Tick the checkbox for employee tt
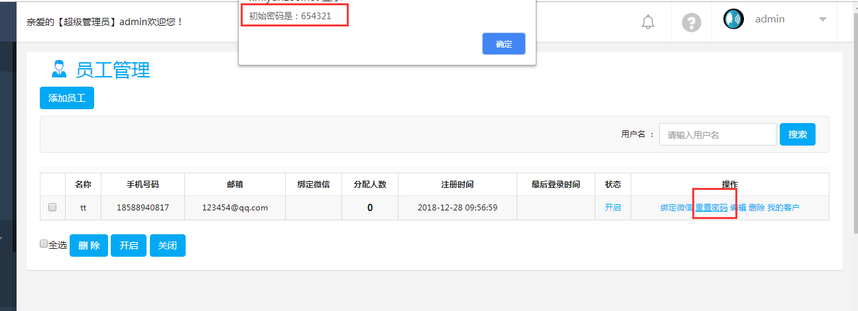This screenshot has height=311, width=858. click(52, 208)
